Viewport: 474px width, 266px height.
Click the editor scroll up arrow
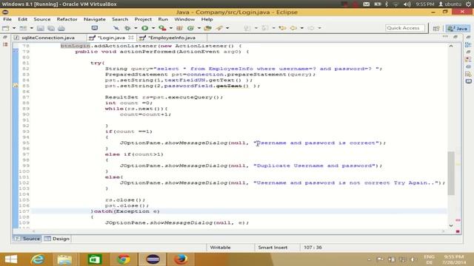(x=451, y=46)
